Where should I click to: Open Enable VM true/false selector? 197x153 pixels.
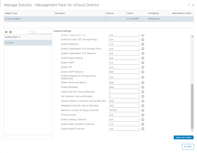pos(124,67)
